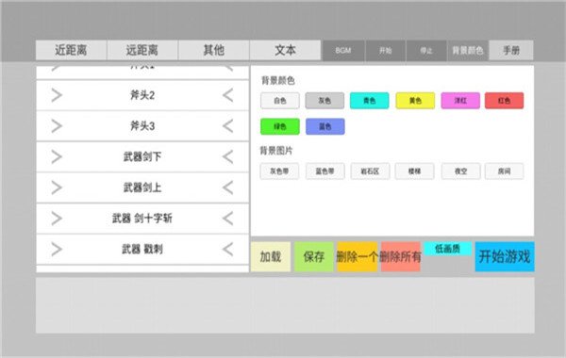Click the right chevron on the 武器剑下 row

pos(57,156)
